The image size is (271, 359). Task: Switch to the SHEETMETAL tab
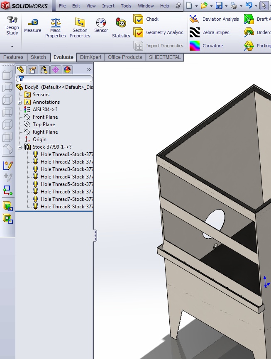165,57
